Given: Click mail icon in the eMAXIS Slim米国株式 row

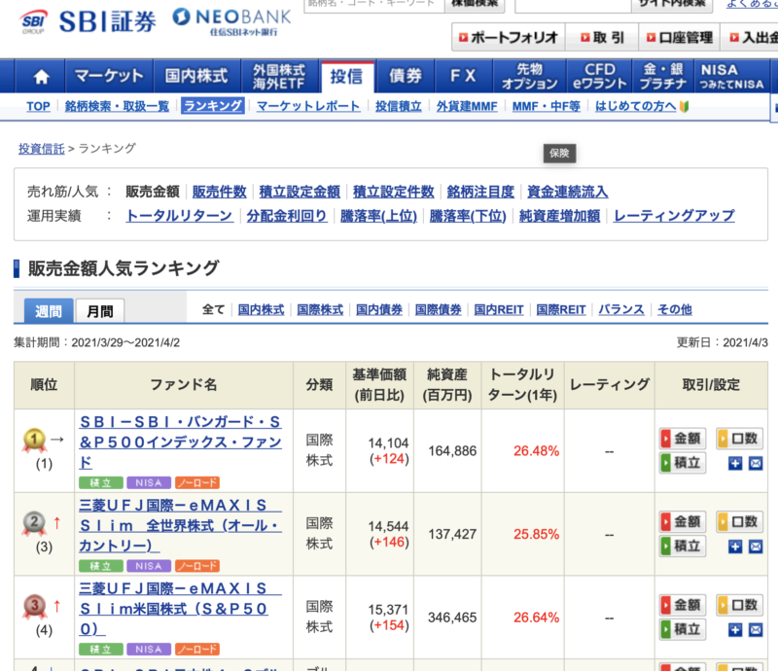Looking at the screenshot, I should (756, 630).
